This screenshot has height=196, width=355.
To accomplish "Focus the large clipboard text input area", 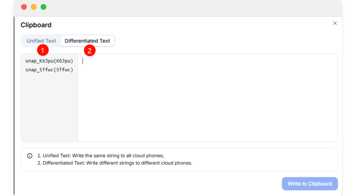I will [208, 98].
